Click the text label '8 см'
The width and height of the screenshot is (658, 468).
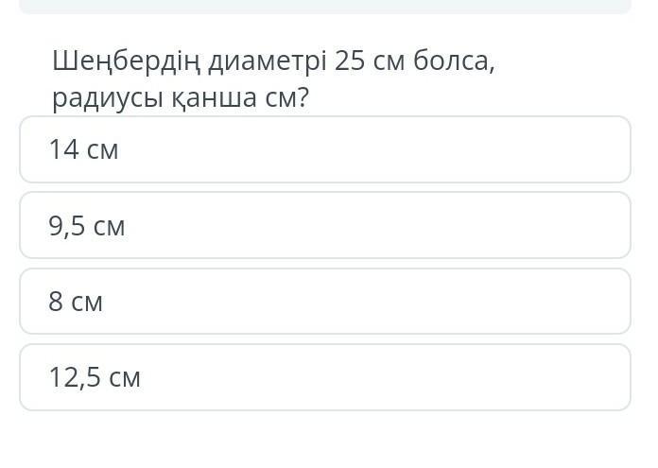click(76, 302)
